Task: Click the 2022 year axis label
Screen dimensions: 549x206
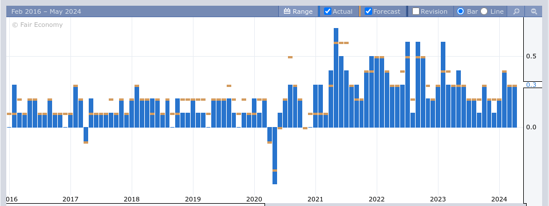Action: (377, 199)
